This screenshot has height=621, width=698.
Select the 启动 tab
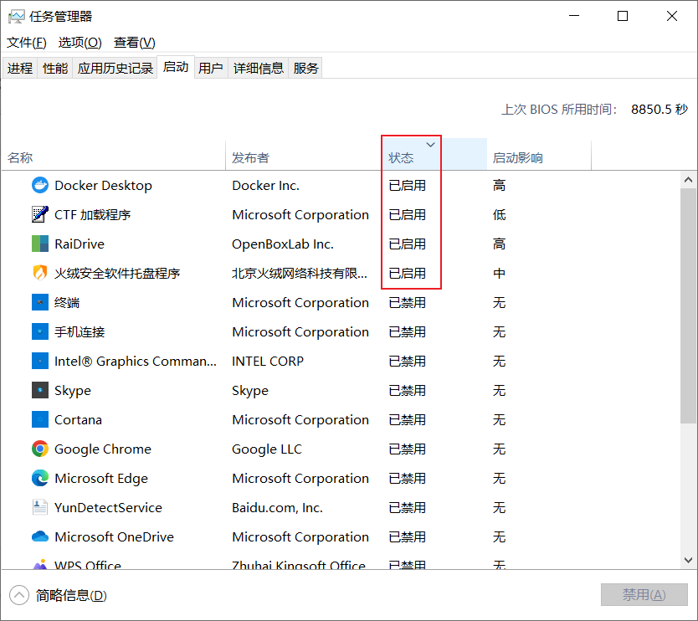[x=176, y=67]
